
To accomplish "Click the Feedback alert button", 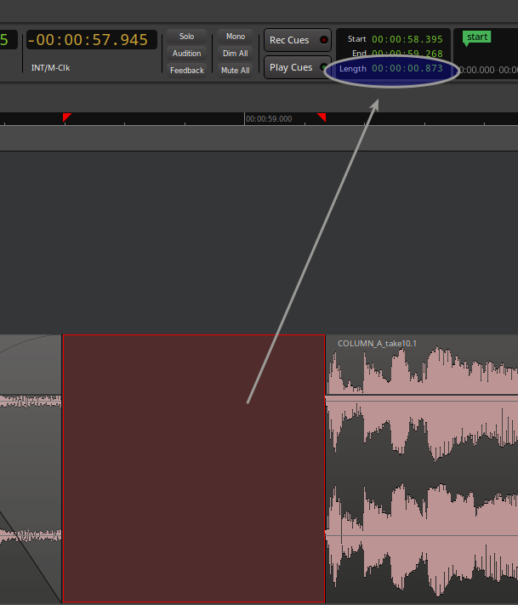I will (x=186, y=71).
